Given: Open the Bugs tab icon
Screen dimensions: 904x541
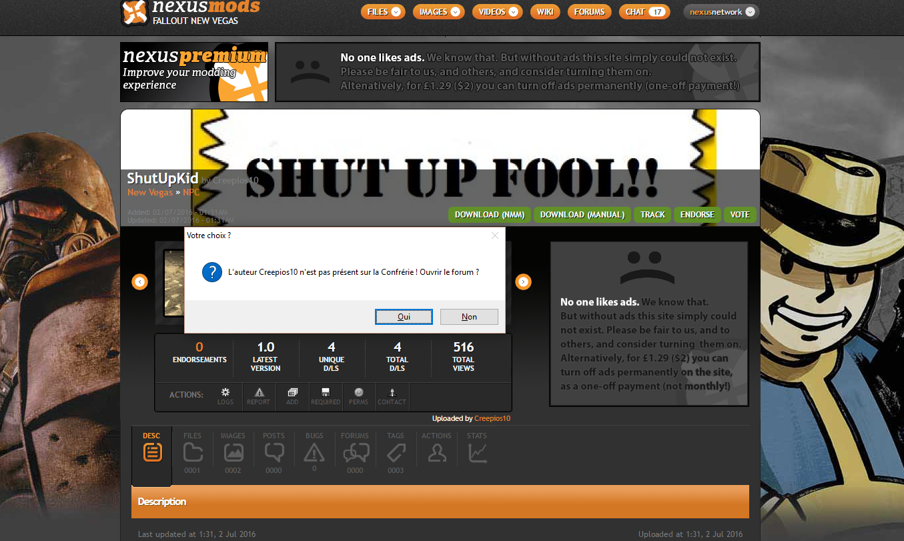Looking at the screenshot, I should tap(314, 453).
